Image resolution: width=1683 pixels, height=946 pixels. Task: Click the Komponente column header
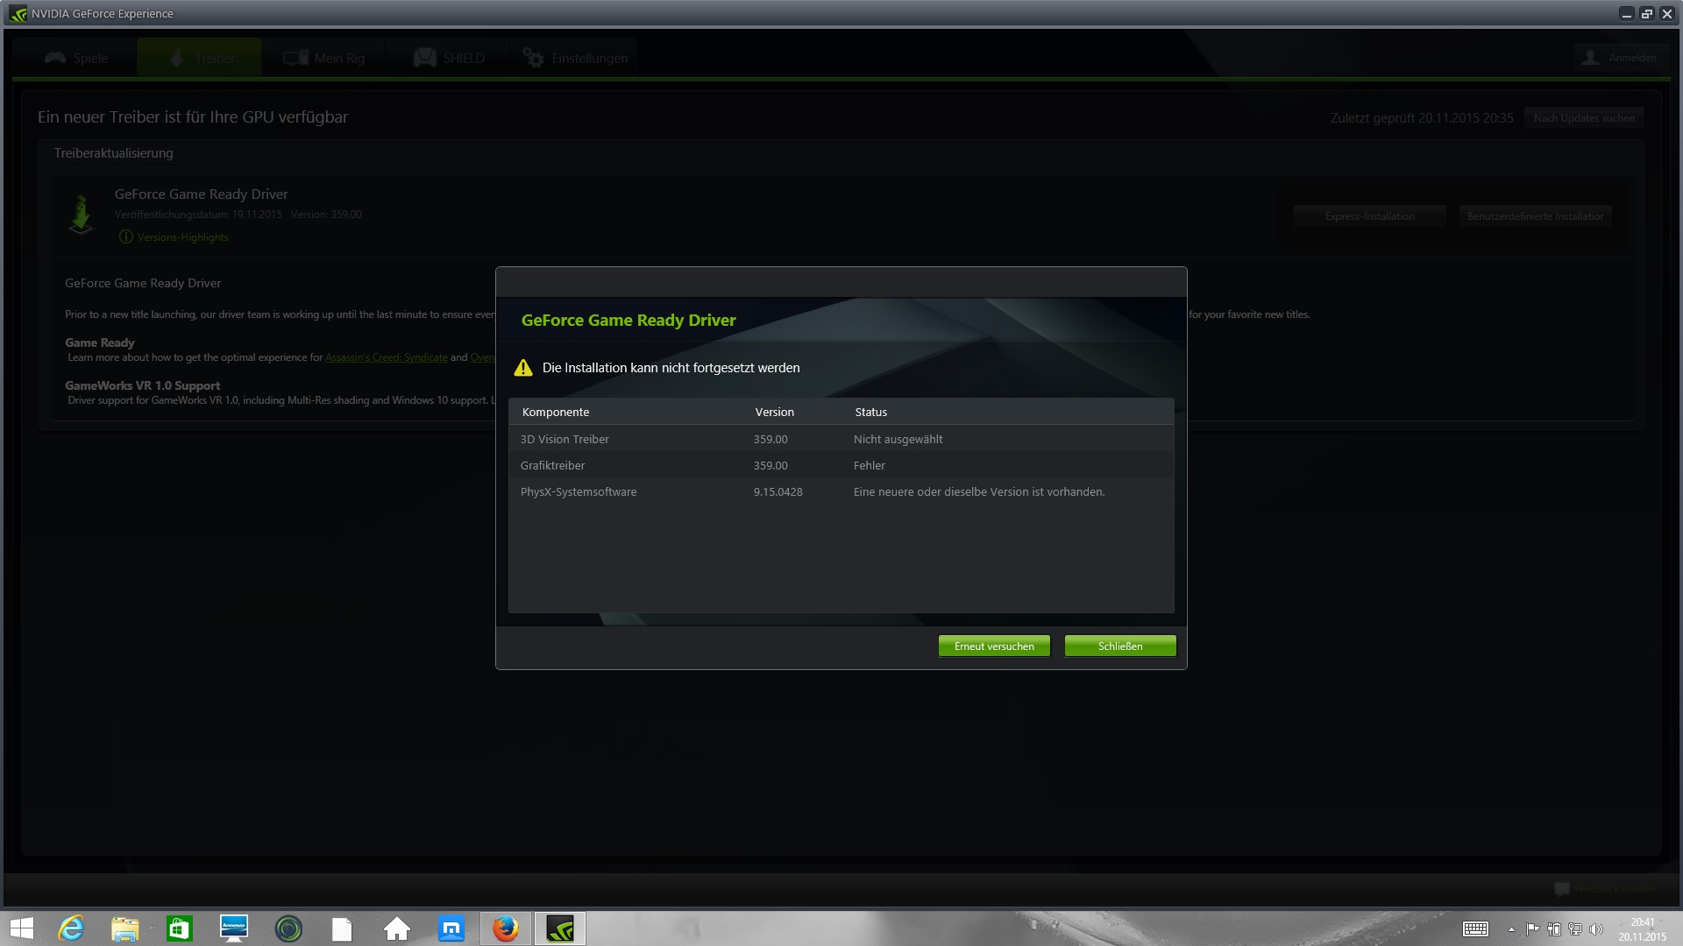tap(556, 412)
